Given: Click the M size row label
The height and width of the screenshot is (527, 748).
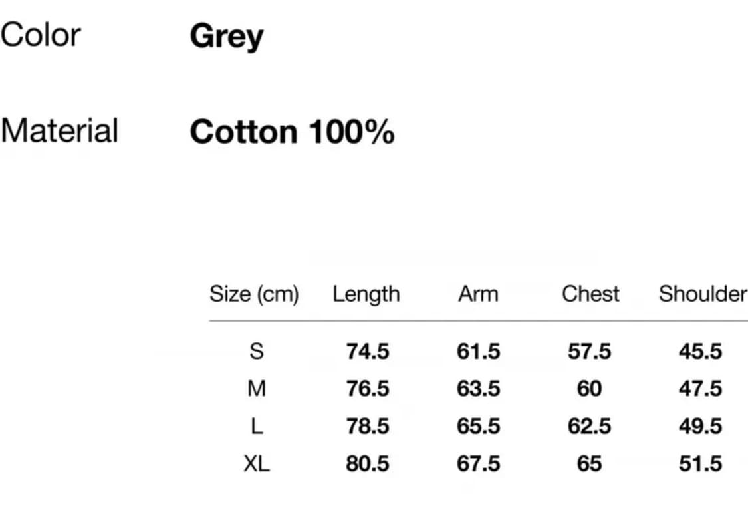Looking at the screenshot, I should pyautogui.click(x=256, y=388).
